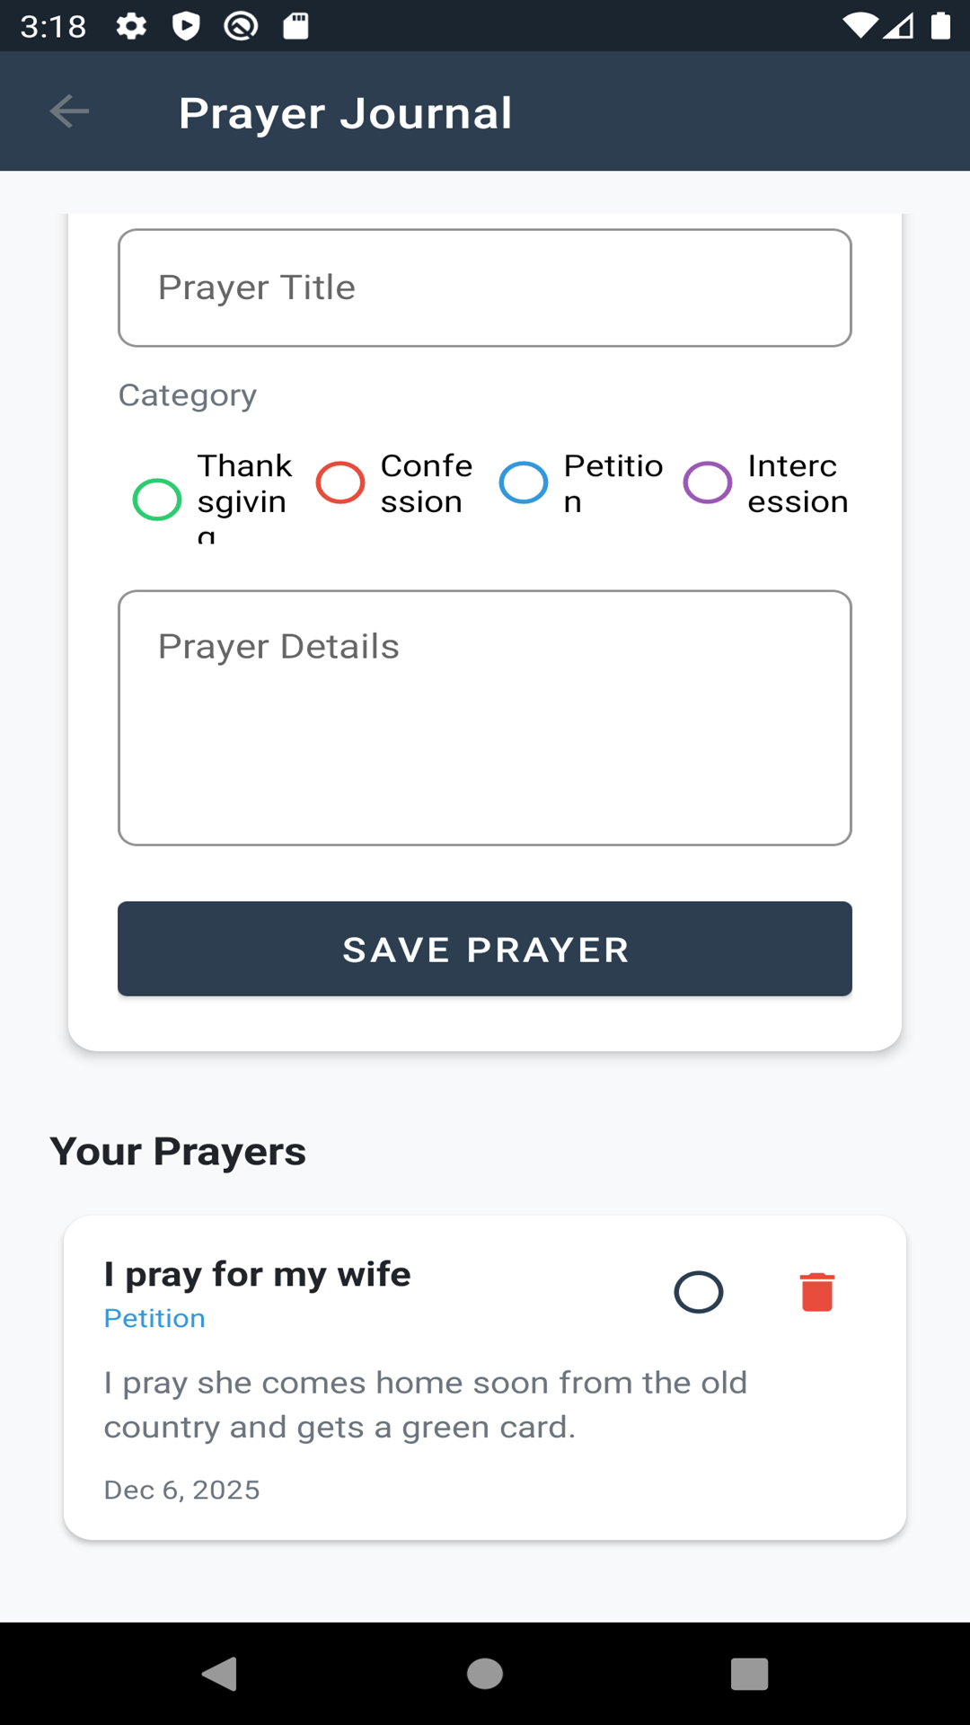Tap the shield icon in status bar

coord(186,26)
